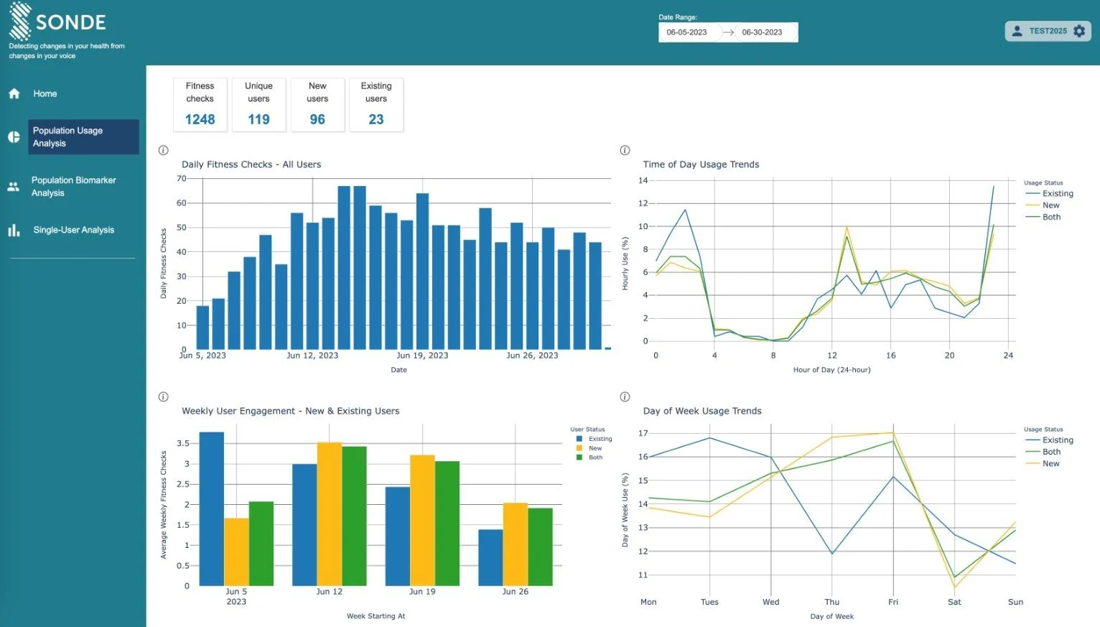
Task: Click the Home house icon
Action: (x=14, y=93)
